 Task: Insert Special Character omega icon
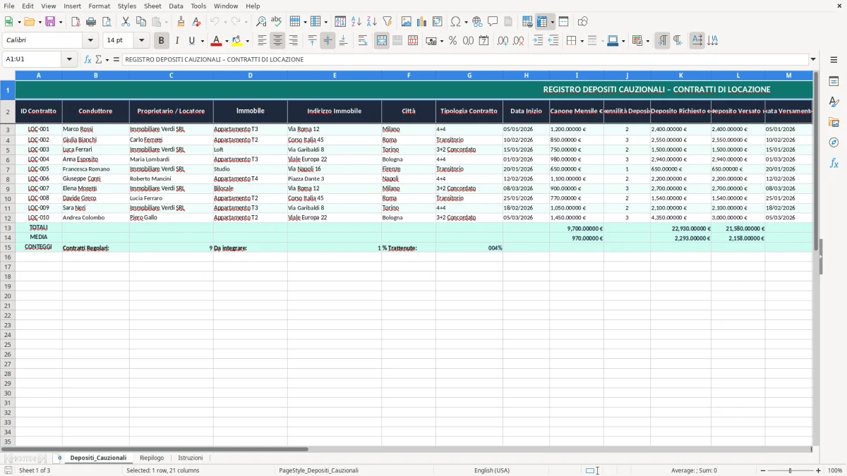pyautogui.click(x=456, y=22)
